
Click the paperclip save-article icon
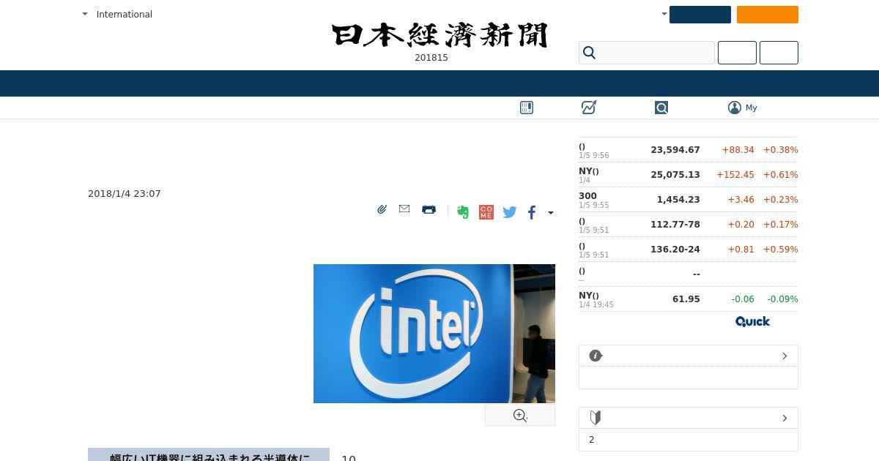tap(382, 209)
